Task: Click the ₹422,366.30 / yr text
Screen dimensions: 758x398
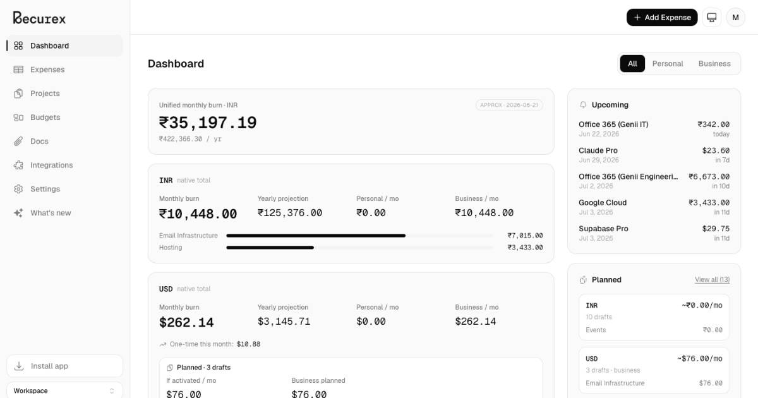Action: [x=190, y=139]
